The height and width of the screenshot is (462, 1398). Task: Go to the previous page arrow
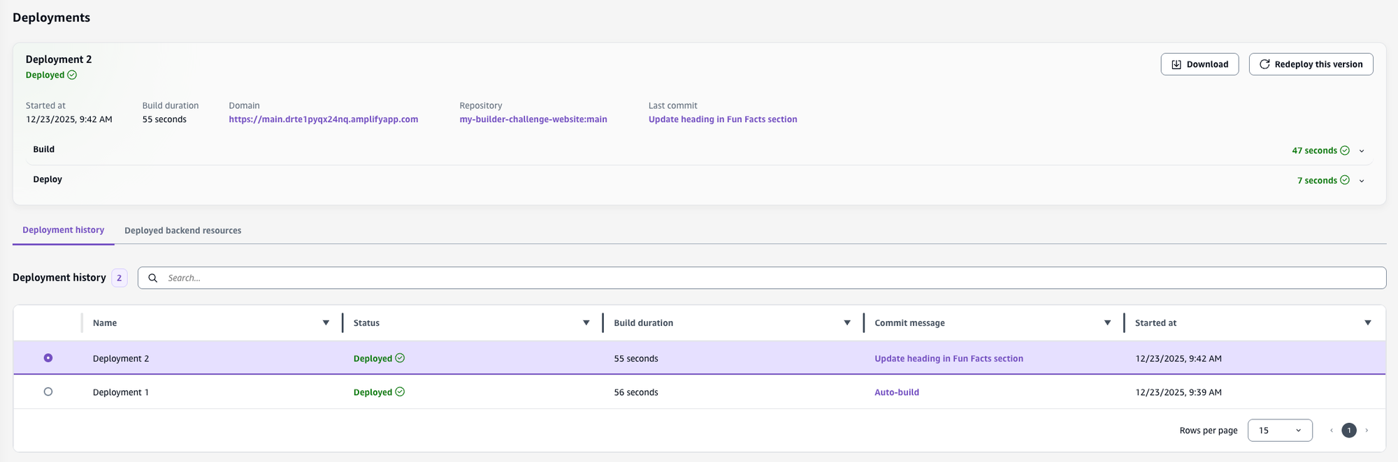coord(1331,430)
